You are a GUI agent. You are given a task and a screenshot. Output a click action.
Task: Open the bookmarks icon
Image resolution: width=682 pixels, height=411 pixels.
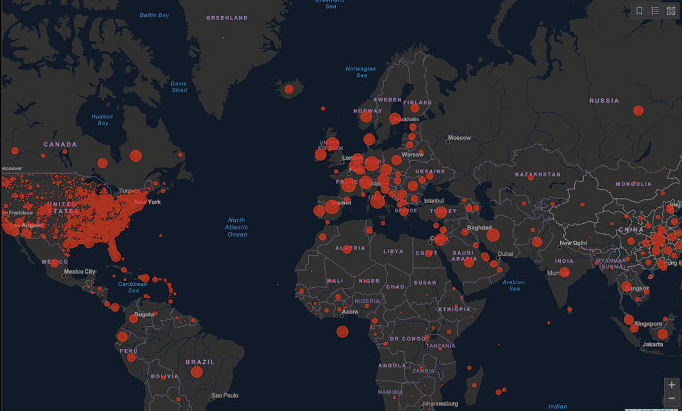point(639,11)
